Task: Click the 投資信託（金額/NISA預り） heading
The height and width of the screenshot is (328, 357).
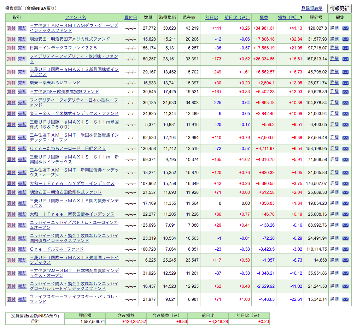Action: (x=31, y=8)
